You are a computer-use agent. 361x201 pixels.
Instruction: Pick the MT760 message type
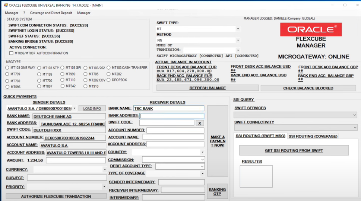point(7,81)
